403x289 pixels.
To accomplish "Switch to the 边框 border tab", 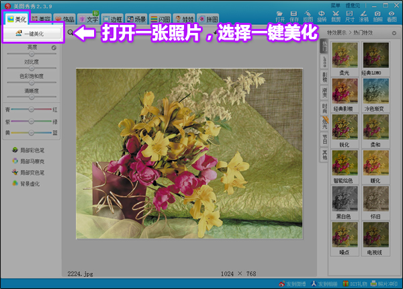I will (x=114, y=19).
